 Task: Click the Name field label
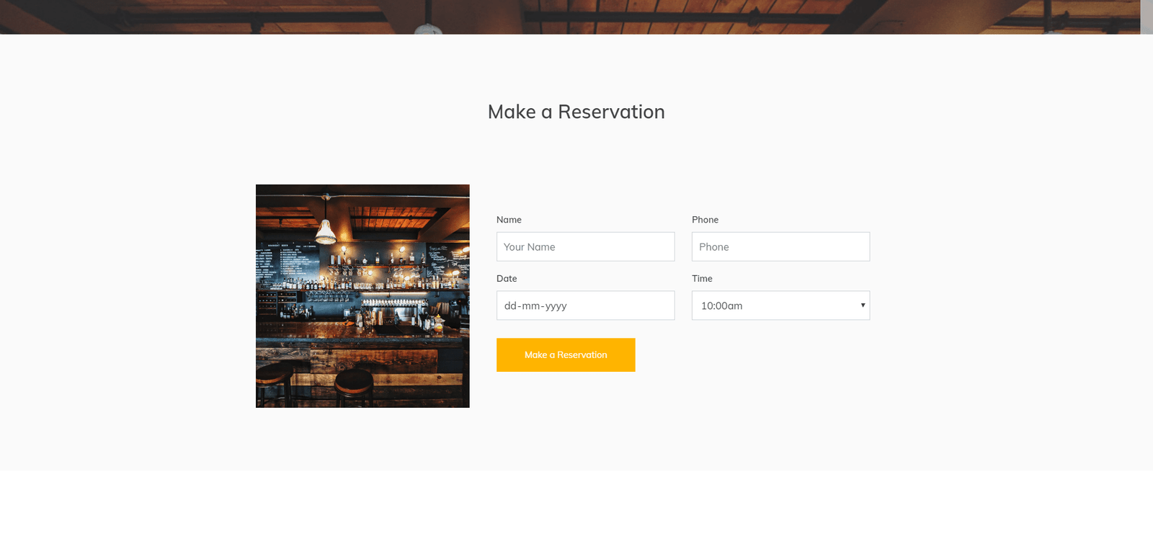pyautogui.click(x=509, y=220)
